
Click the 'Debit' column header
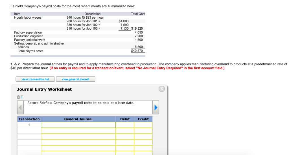click(x=125, y=119)
